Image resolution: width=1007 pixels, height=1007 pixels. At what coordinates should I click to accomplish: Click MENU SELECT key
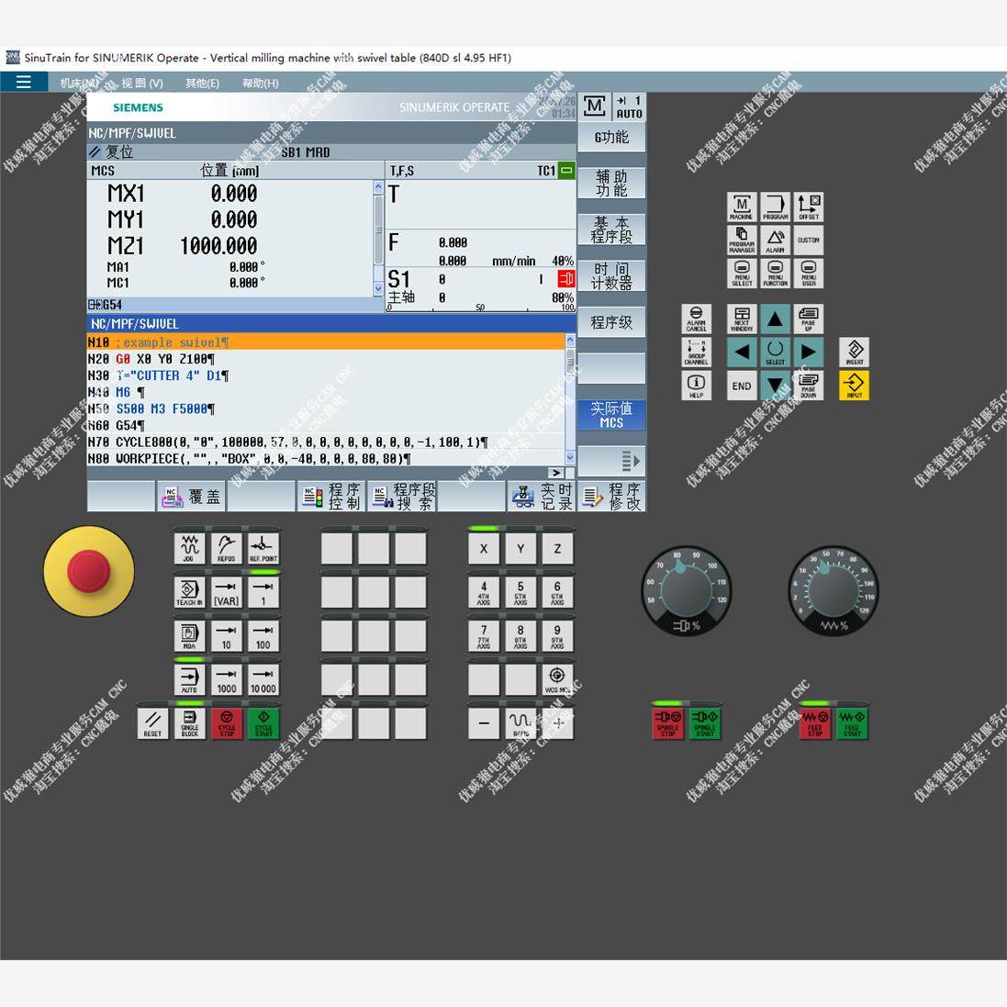point(742,273)
